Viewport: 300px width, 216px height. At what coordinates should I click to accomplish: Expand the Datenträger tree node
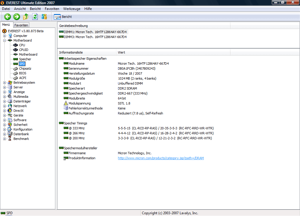pyautogui.click(x=4, y=101)
